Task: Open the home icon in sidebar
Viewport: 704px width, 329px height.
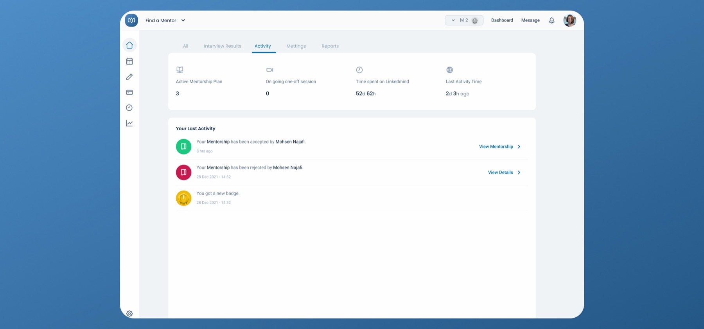Action: click(x=129, y=45)
